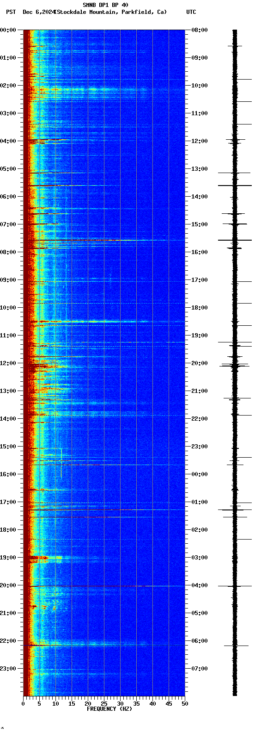Click the frequency axis tick '35'

[x=136, y=703]
